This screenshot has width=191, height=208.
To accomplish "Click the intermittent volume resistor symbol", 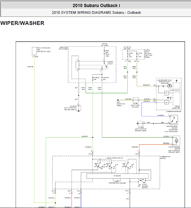I will (x=117, y=181).
